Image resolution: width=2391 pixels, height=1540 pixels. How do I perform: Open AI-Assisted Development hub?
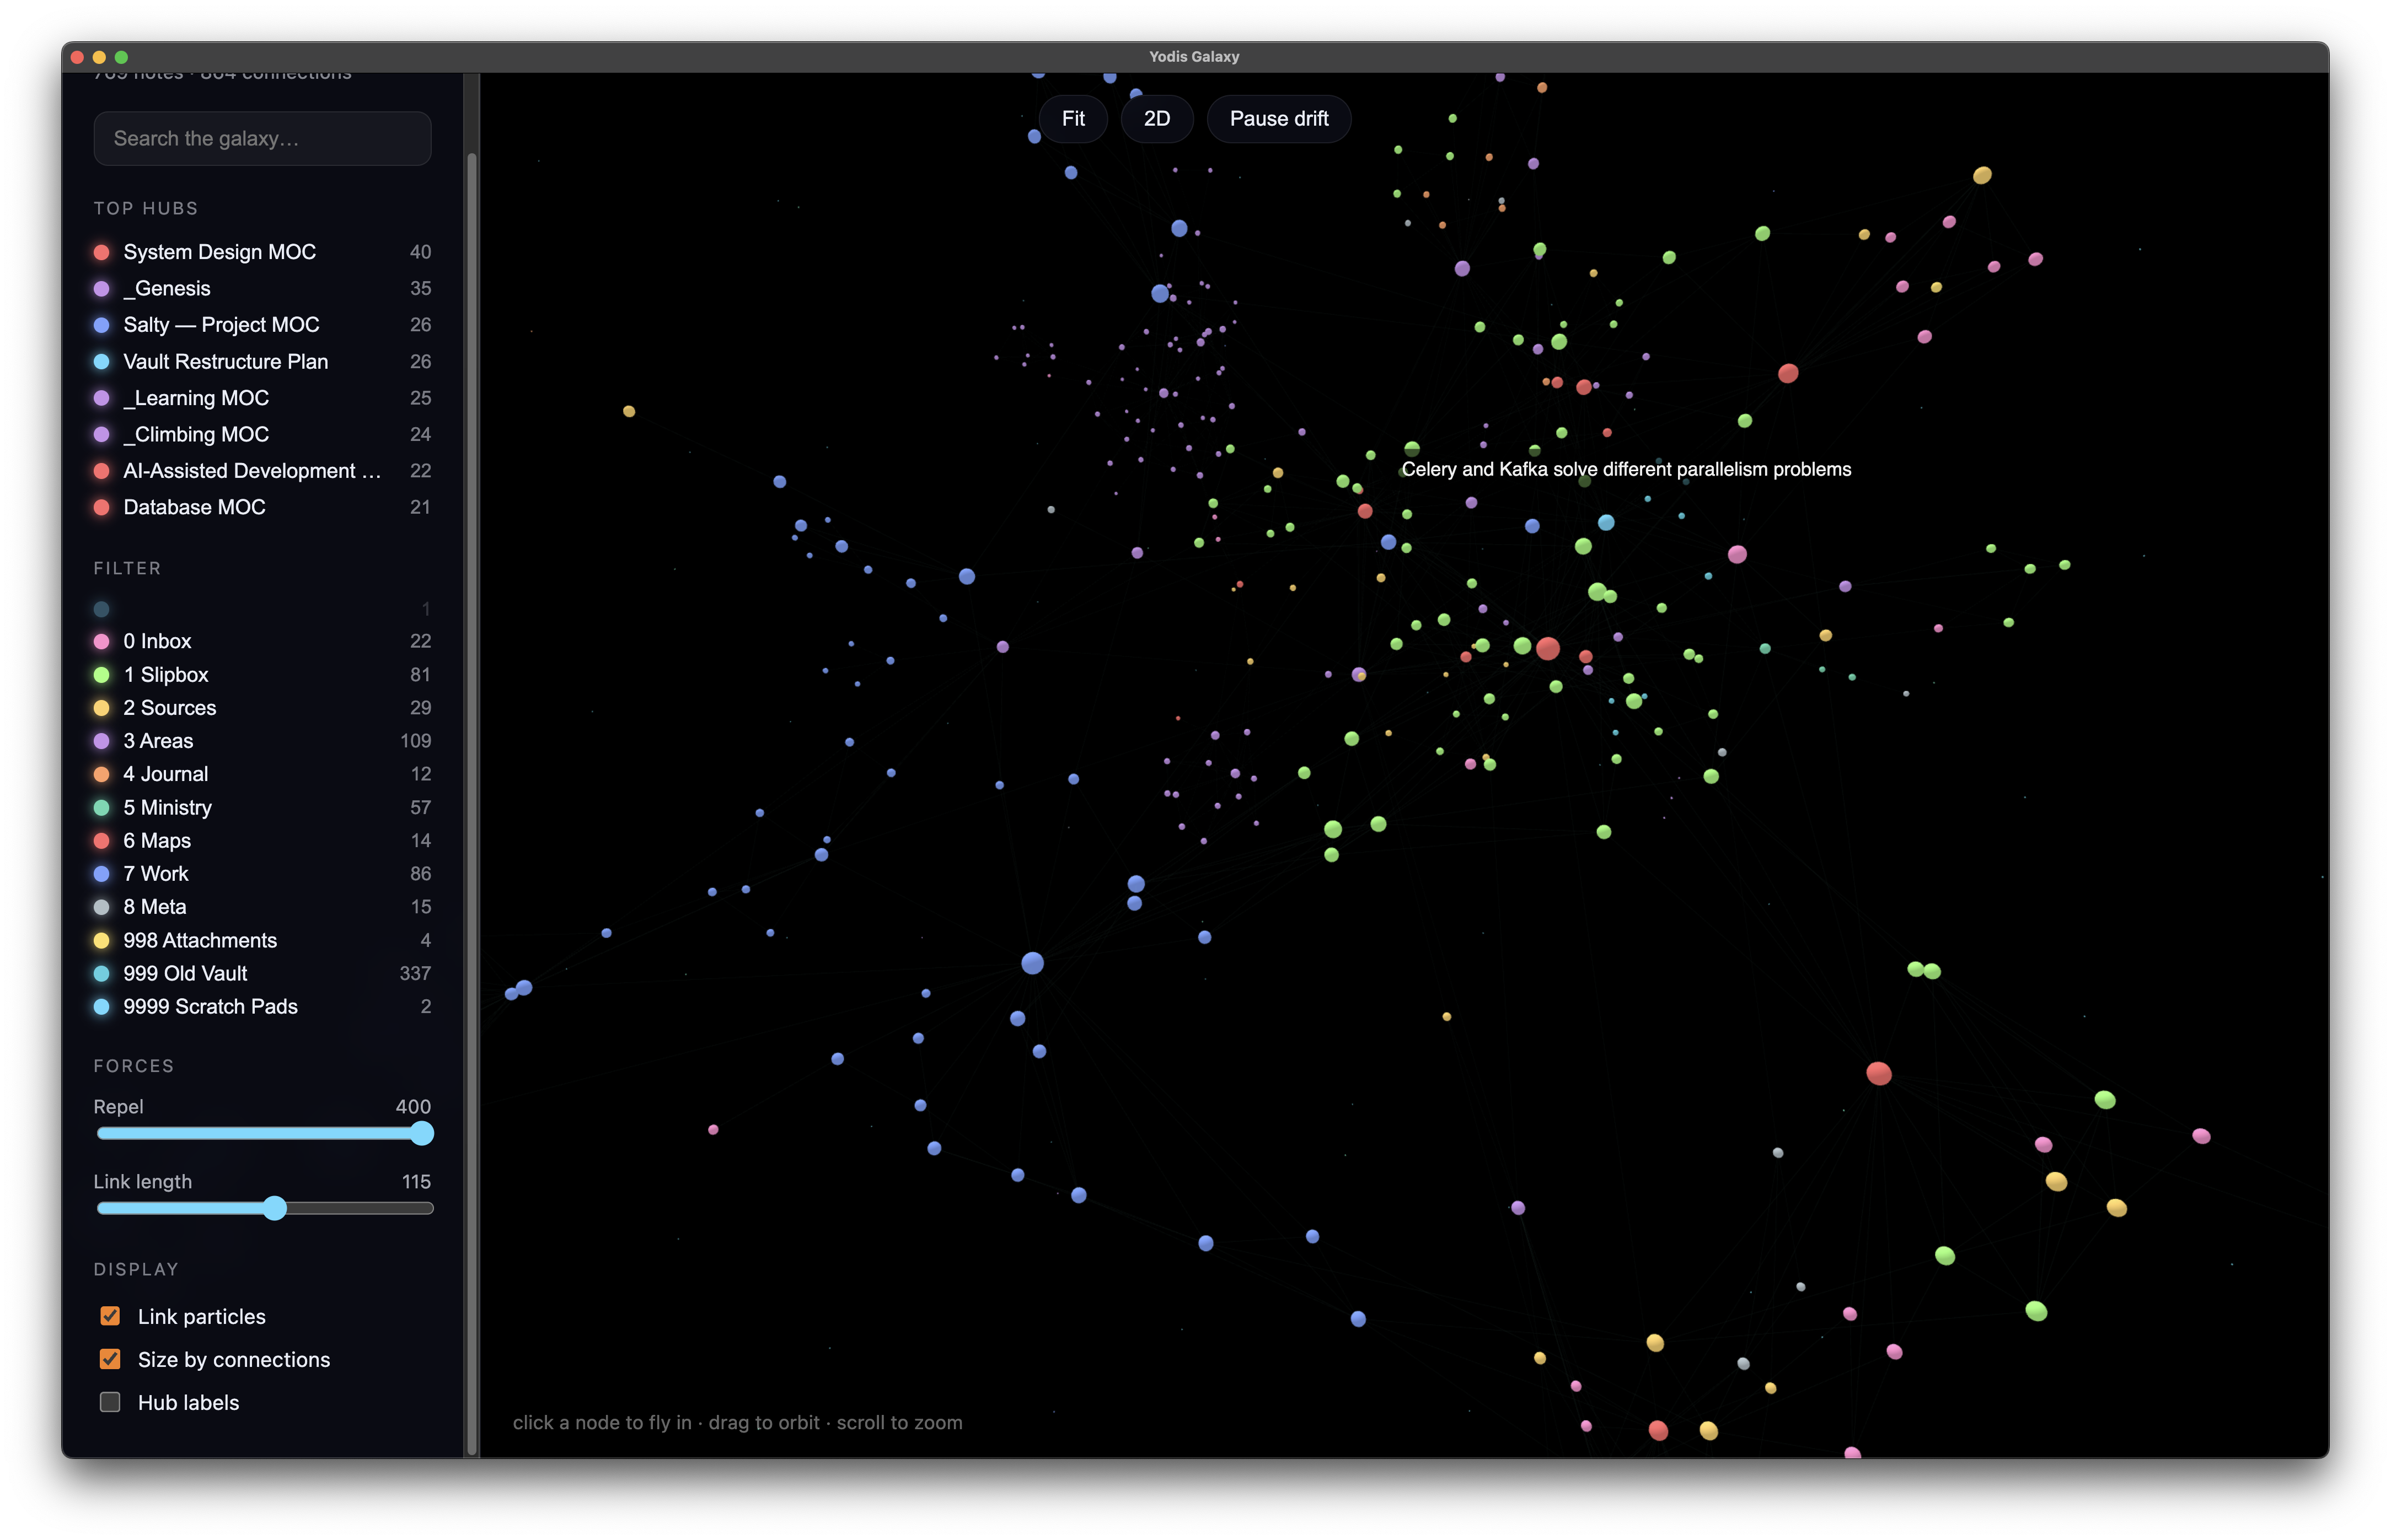(262, 471)
